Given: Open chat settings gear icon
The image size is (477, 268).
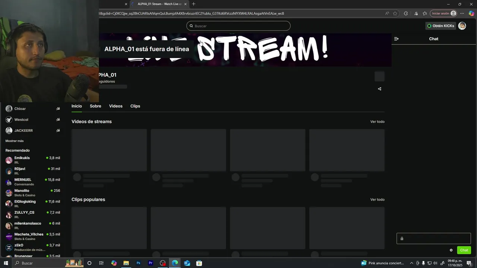Looking at the screenshot, I should pos(451,250).
